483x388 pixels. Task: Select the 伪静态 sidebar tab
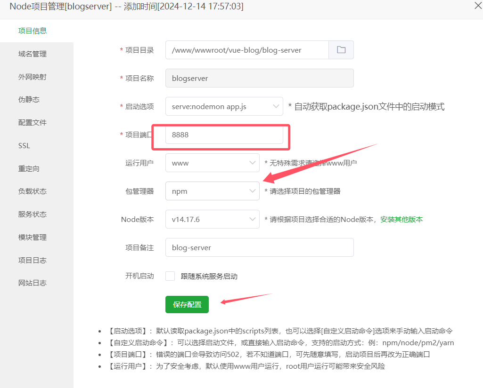click(x=29, y=100)
